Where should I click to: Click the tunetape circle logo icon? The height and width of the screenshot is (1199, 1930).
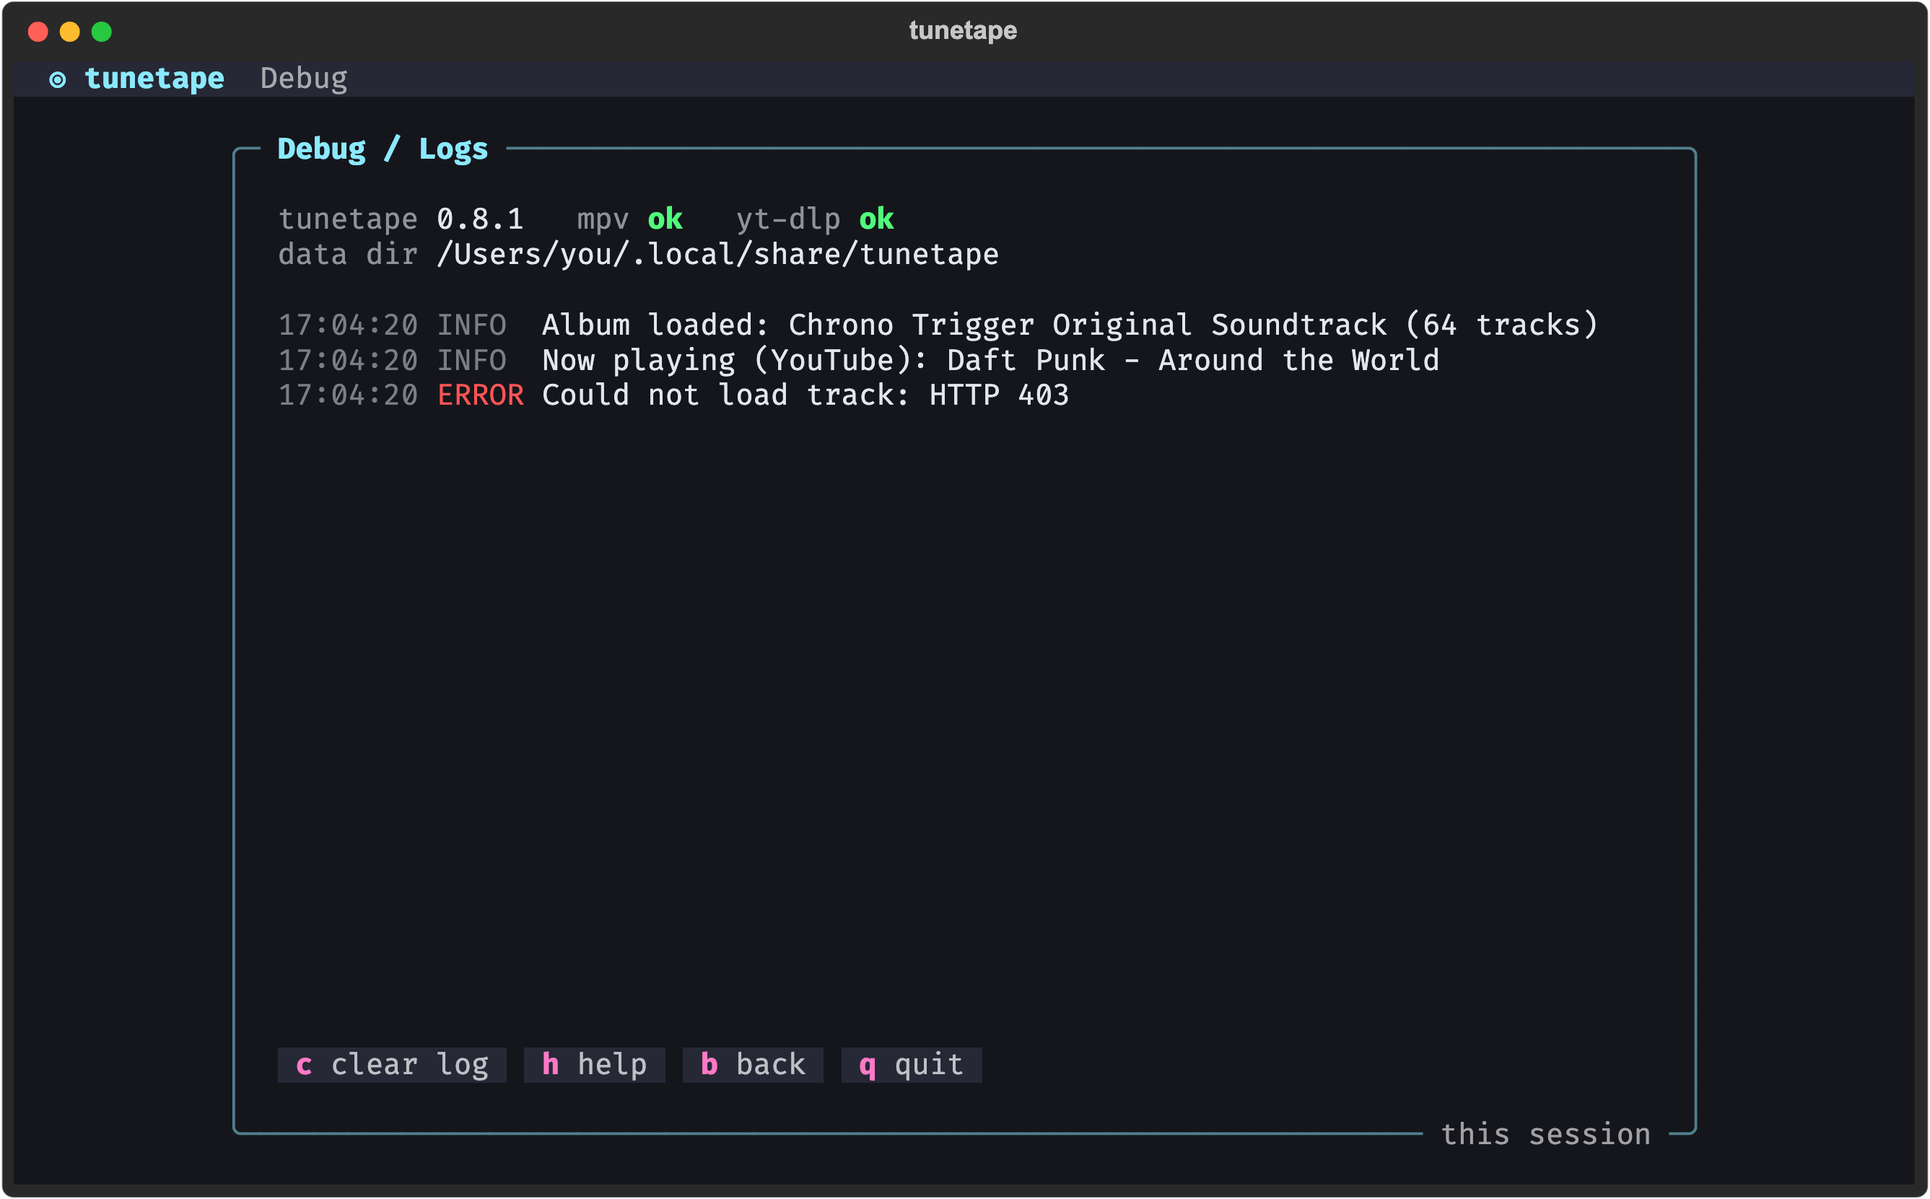57,79
